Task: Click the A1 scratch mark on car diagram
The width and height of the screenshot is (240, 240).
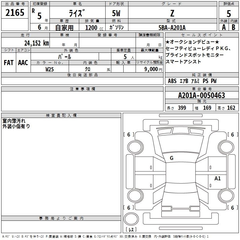Action: 217,178
